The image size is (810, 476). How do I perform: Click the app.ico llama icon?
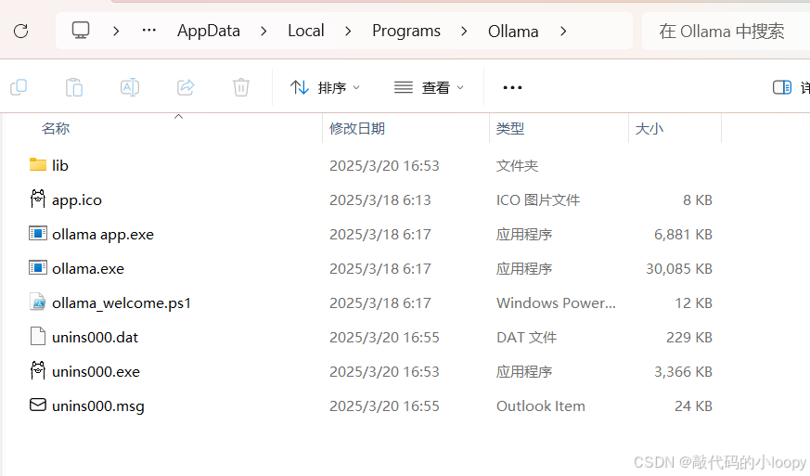[x=38, y=199]
